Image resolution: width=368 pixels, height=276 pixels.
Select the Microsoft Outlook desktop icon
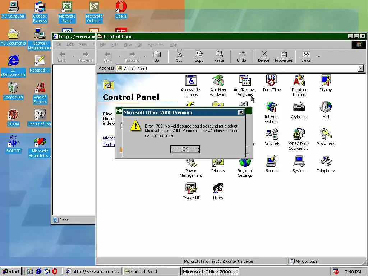[94, 12]
